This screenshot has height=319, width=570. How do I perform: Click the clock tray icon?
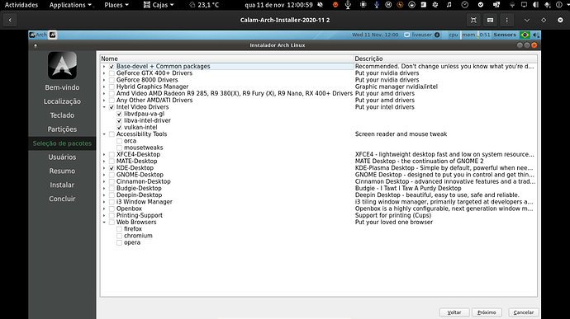[x=464, y=5]
